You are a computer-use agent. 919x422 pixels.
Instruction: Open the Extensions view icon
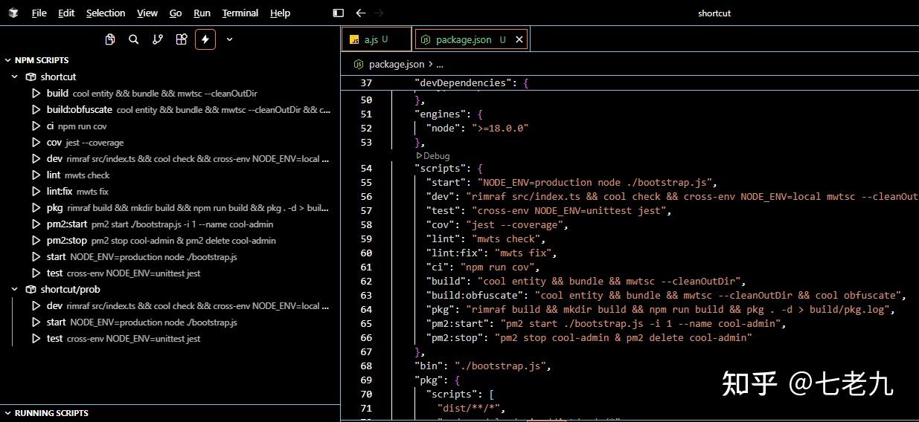182,39
